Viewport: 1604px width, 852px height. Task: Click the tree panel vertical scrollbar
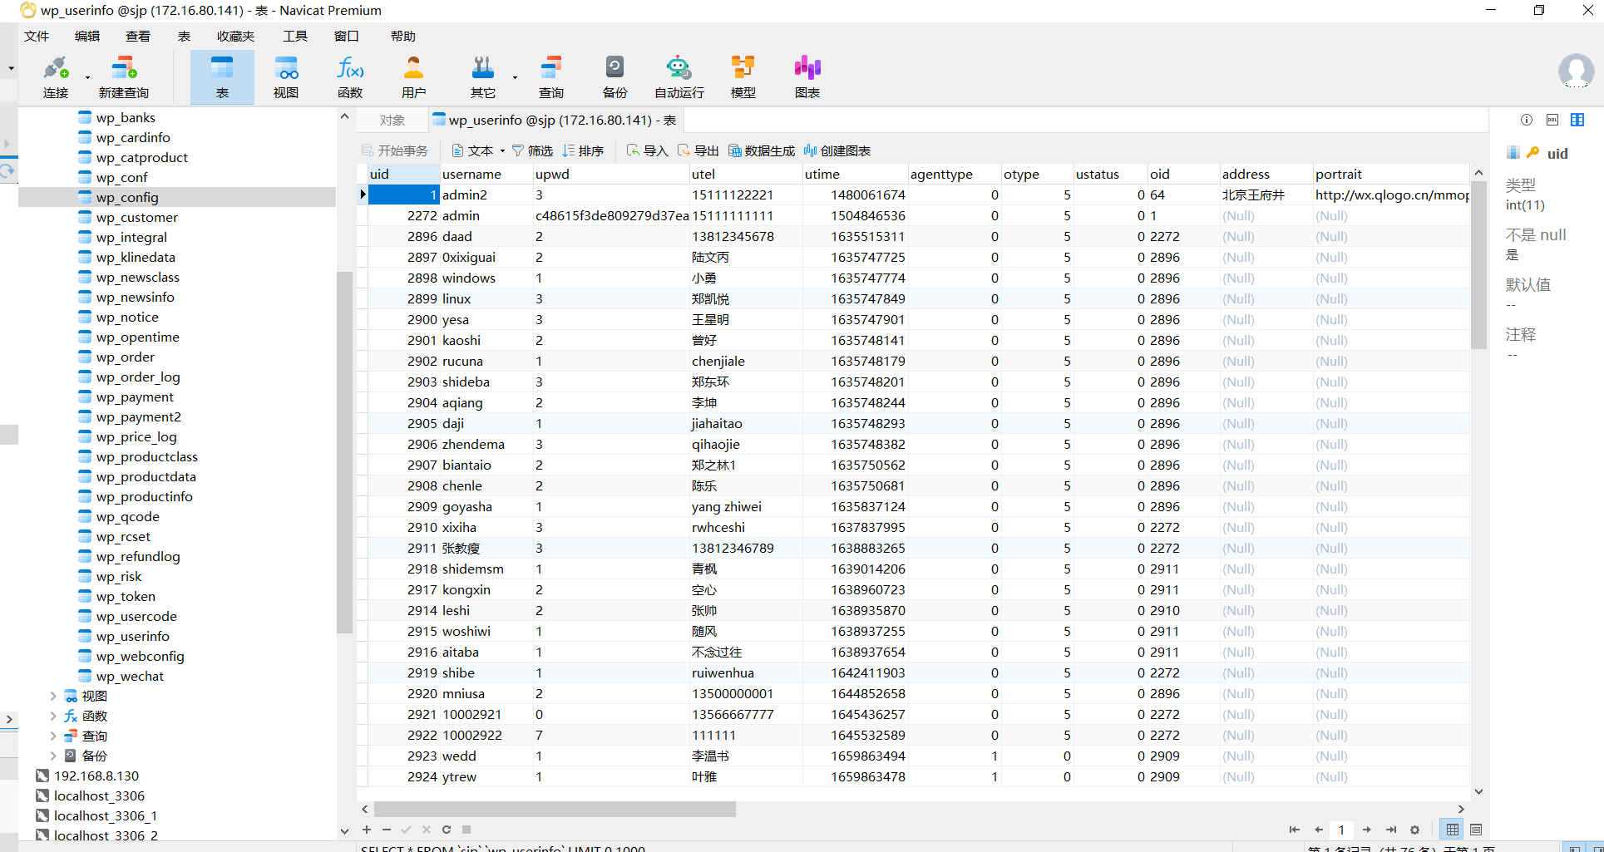pyautogui.click(x=344, y=452)
